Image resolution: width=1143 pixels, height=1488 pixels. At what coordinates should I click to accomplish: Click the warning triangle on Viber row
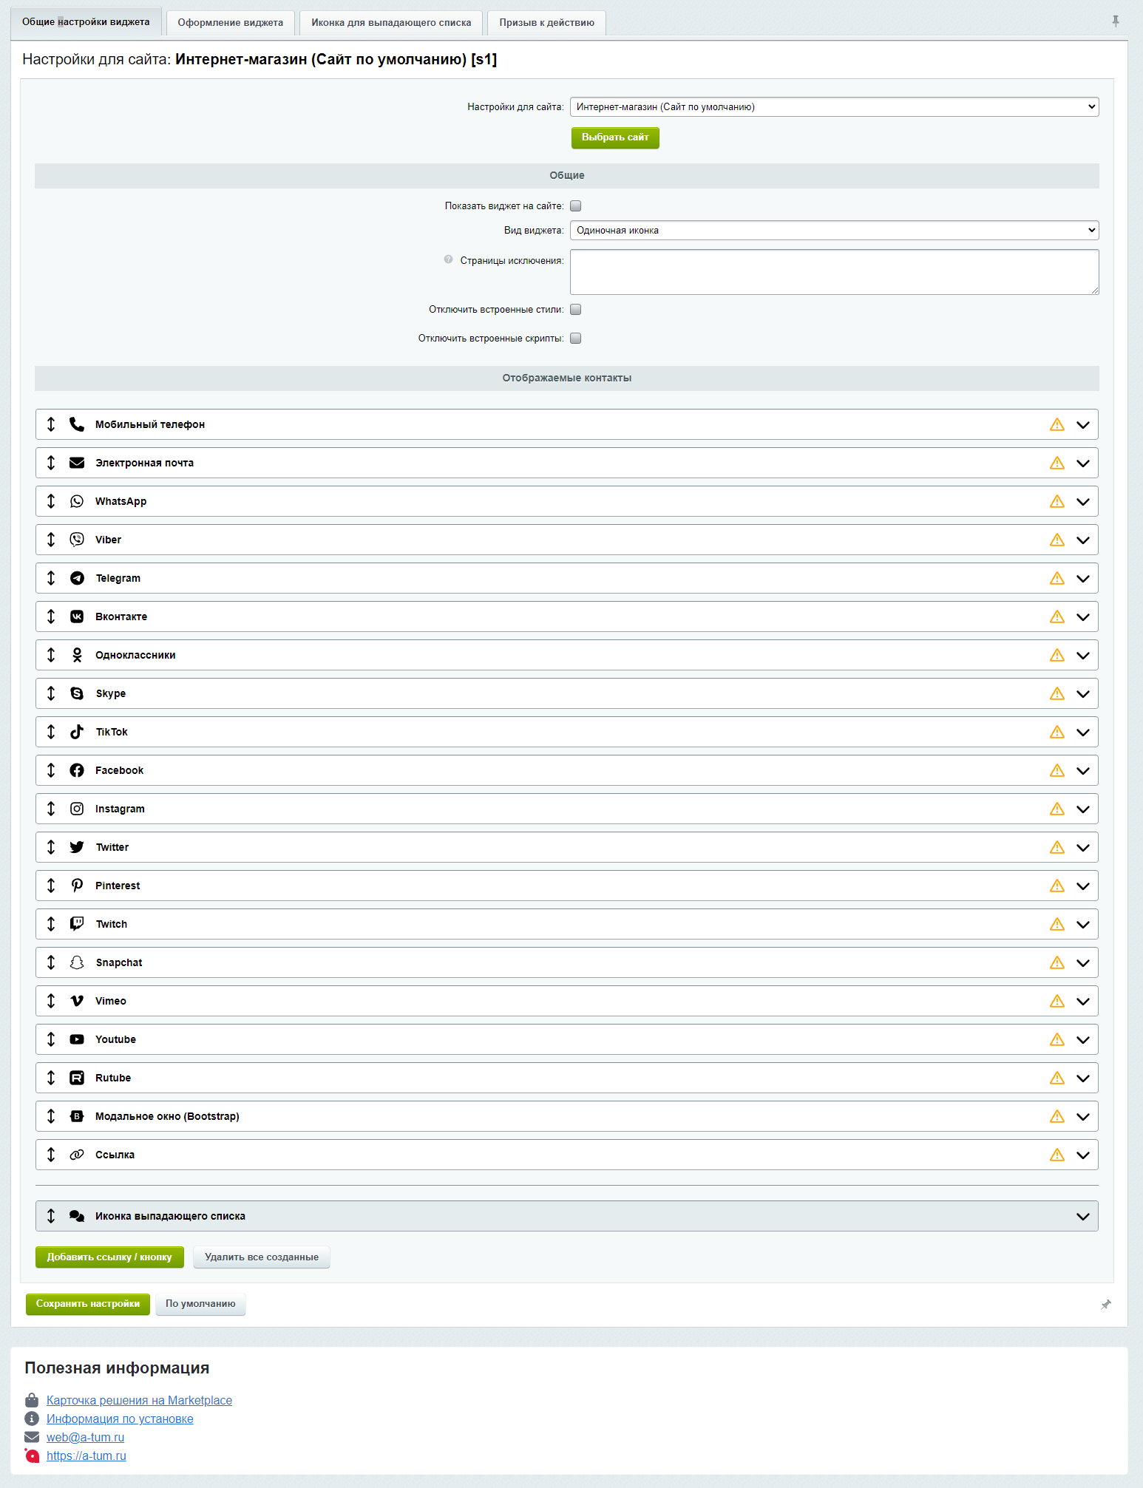(1057, 540)
